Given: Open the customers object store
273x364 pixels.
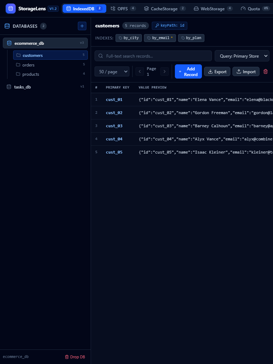Looking at the screenshot, I should click(x=50, y=55).
